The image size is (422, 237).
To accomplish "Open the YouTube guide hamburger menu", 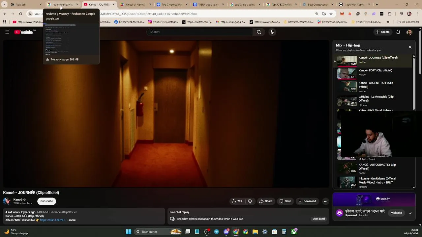I will [7, 32].
